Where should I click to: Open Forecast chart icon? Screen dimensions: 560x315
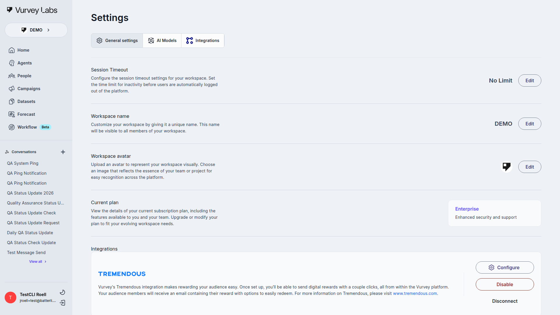pos(12,114)
